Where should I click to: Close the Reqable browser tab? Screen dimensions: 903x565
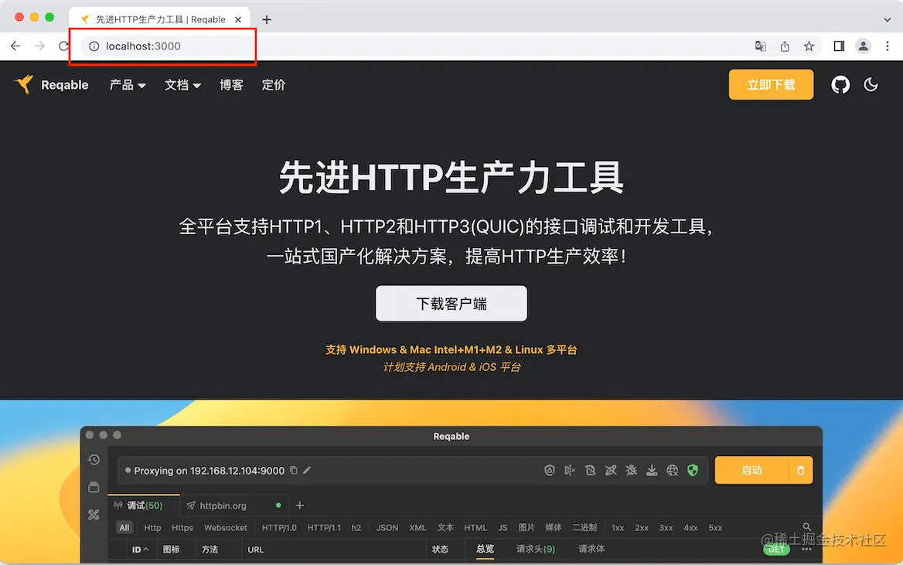pyautogui.click(x=238, y=19)
